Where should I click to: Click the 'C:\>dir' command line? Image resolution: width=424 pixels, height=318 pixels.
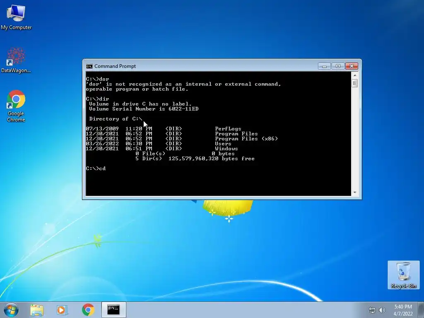pos(97,99)
